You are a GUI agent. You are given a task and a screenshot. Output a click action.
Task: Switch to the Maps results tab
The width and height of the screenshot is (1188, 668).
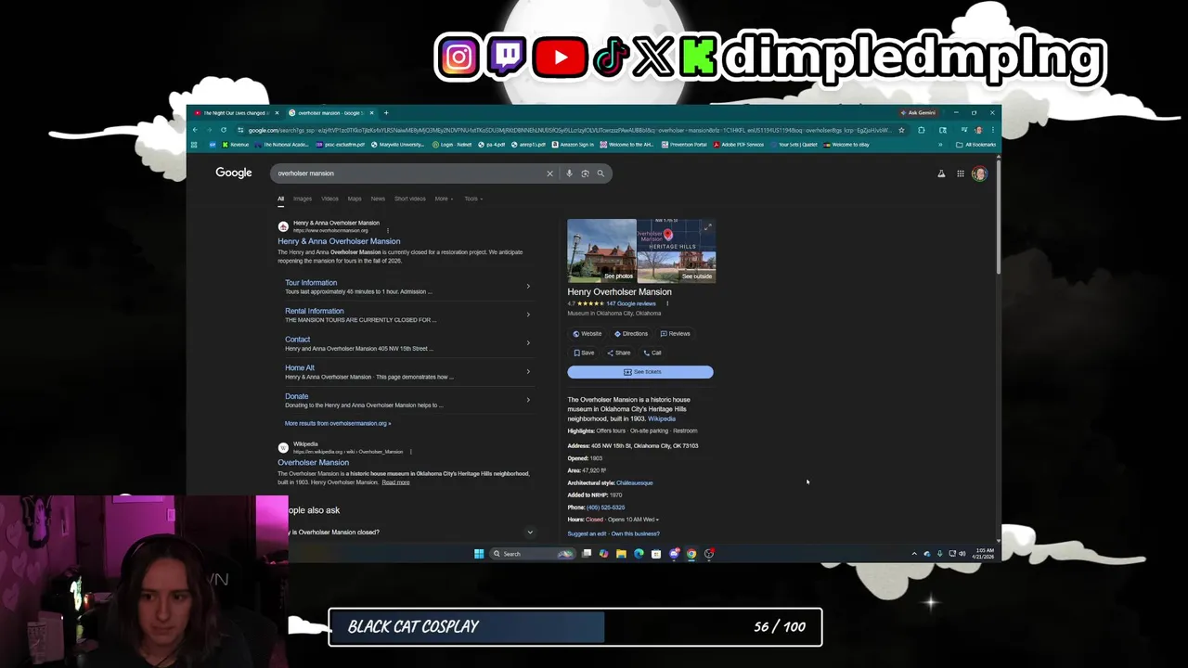click(355, 199)
